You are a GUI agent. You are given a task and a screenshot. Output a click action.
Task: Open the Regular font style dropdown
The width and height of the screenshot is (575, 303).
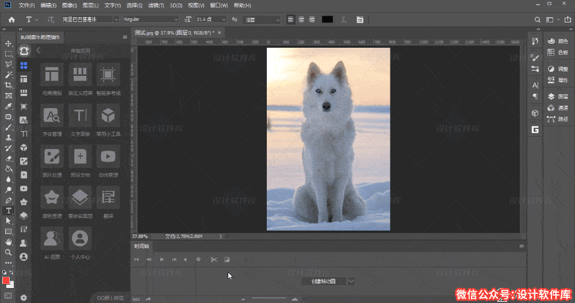coord(151,20)
